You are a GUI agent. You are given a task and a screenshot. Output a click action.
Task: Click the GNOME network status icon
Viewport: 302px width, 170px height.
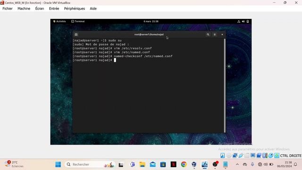[x=239, y=21]
